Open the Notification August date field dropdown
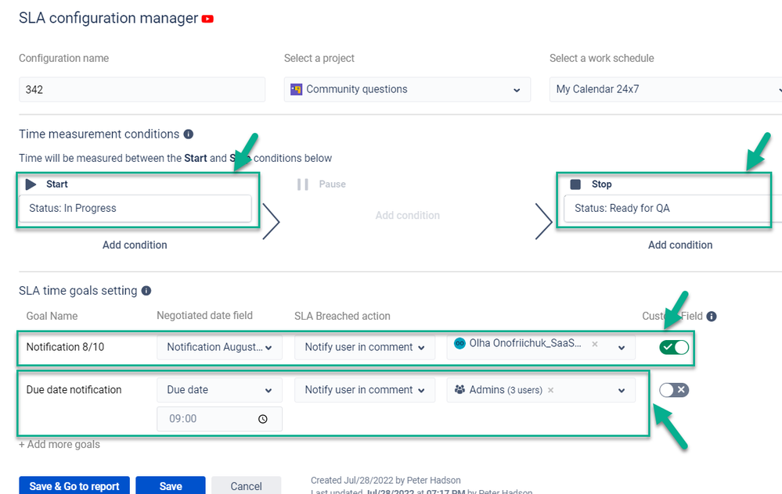This screenshot has width=782, height=494. coord(219,347)
